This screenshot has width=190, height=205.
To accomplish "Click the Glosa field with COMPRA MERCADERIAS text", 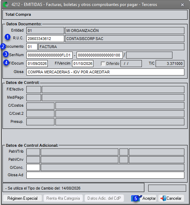I will pyautogui.click(x=105, y=72).
